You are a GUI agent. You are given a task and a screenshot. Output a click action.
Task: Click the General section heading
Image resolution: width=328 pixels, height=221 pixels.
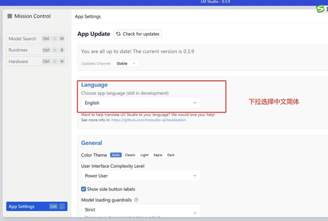(92, 143)
